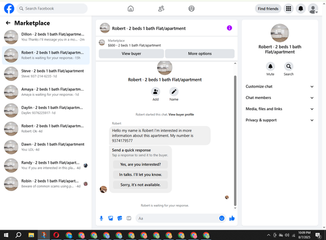Click the Add people icon
This screenshot has width=326, height=240.
tap(156, 92)
